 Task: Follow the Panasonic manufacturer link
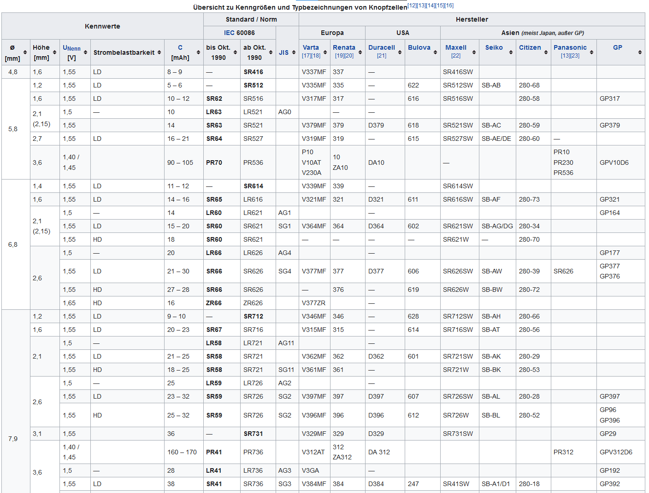click(570, 47)
